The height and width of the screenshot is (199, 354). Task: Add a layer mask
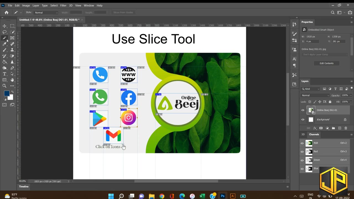(x=321, y=128)
